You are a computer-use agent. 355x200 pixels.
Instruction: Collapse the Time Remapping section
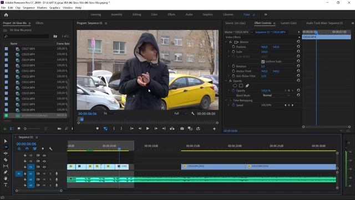[226, 100]
